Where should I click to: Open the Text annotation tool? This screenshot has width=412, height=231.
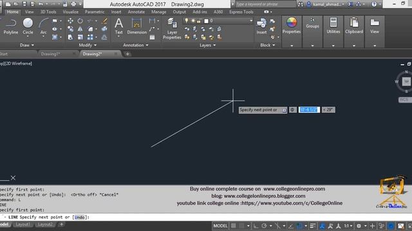[x=118, y=26]
